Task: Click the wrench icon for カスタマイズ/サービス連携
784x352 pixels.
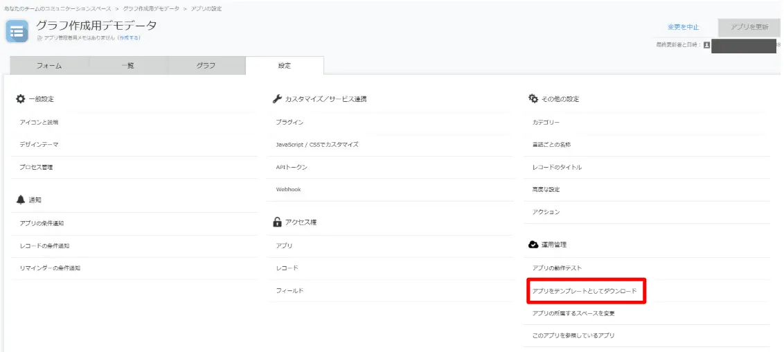Action: point(278,99)
